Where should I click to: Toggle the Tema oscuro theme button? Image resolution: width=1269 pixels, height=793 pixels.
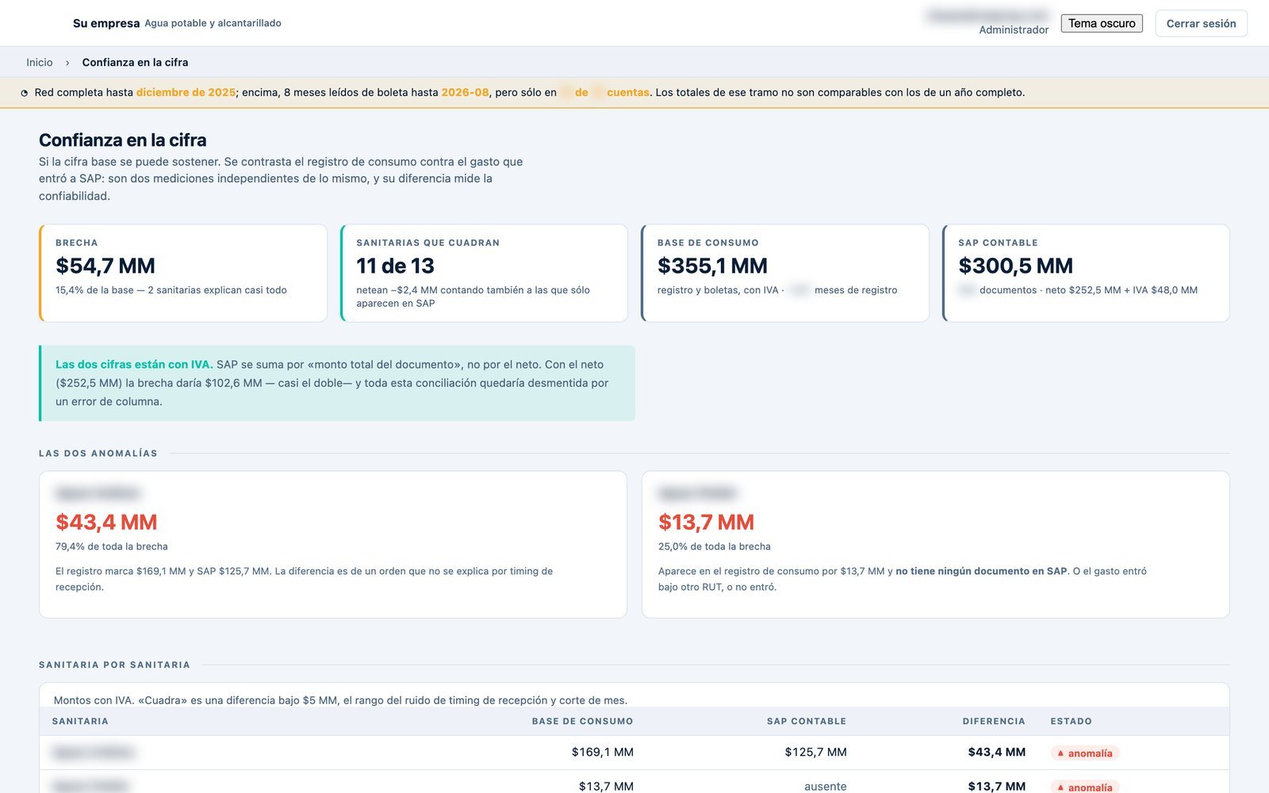tap(1102, 24)
